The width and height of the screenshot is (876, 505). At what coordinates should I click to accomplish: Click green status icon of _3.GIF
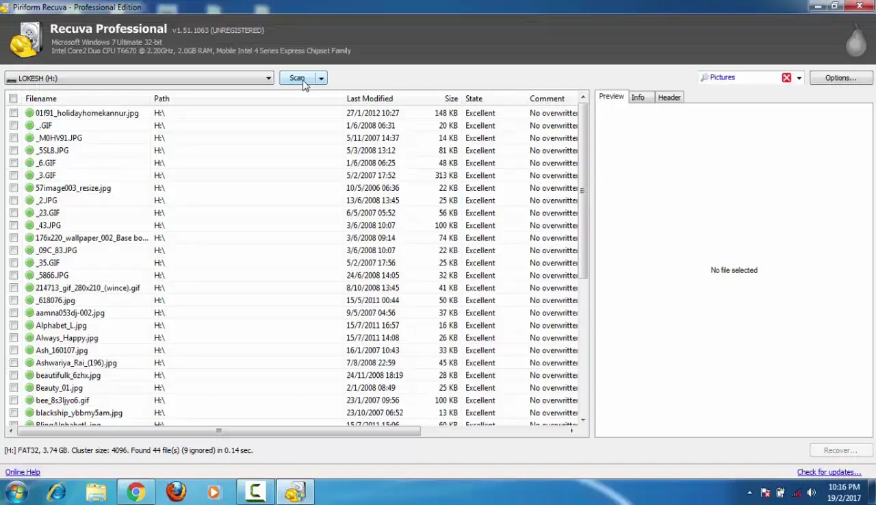click(29, 176)
